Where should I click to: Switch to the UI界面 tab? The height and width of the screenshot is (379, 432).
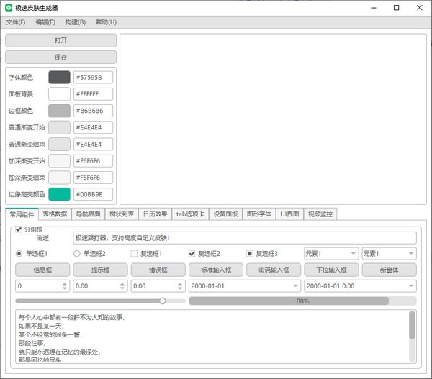click(x=289, y=214)
